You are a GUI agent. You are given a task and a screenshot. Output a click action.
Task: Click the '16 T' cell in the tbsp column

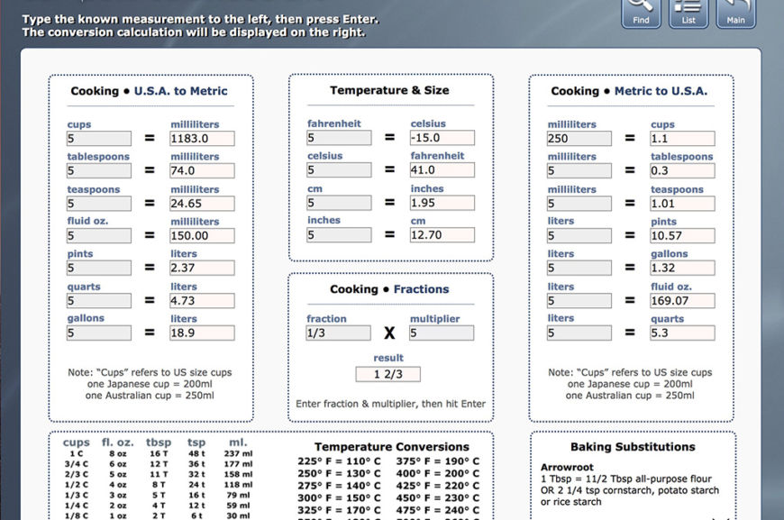(159, 453)
